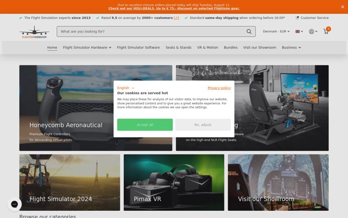
Task: Open Visit our Showroom menu item
Action: click(260, 47)
